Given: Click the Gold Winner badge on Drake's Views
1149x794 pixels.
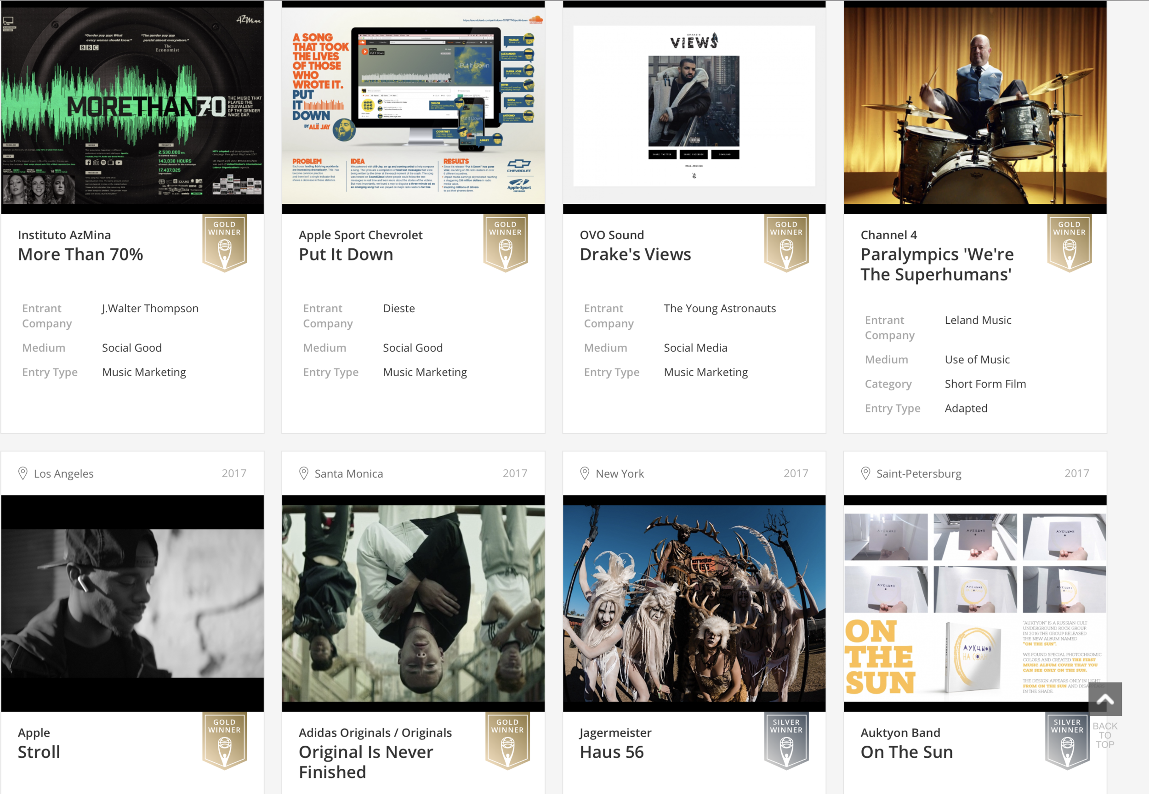Looking at the screenshot, I should 786,243.
